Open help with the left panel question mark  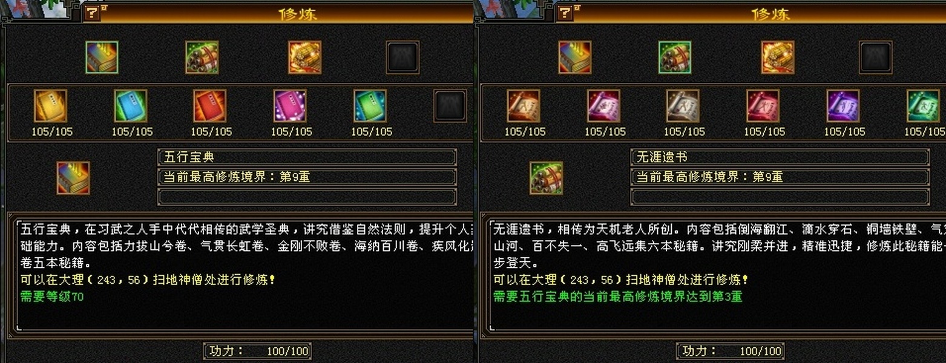coord(92,13)
